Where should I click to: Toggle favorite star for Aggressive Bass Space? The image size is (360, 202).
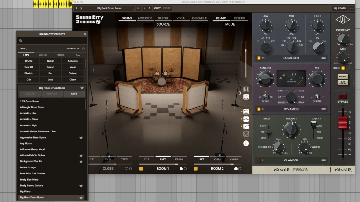tap(81, 138)
